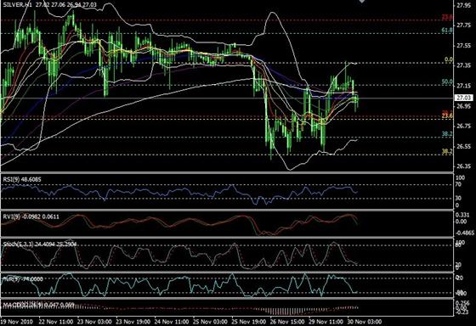The image size is (476, 326).
Task: Click the RSI 70 level scale value
Action: [458, 184]
